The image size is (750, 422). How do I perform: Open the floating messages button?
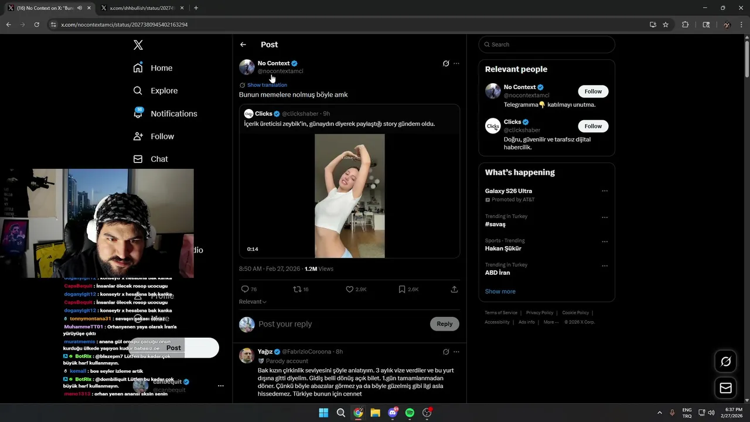725,388
